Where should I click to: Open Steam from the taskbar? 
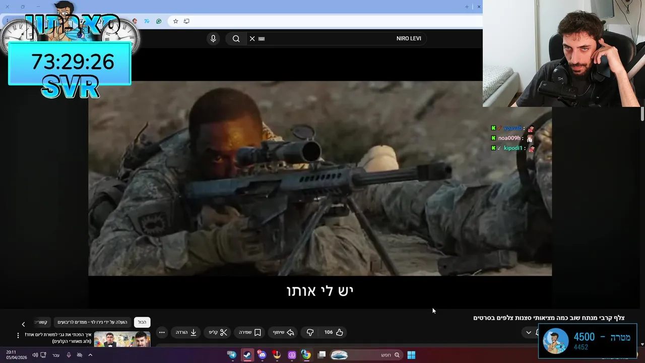[247, 355]
